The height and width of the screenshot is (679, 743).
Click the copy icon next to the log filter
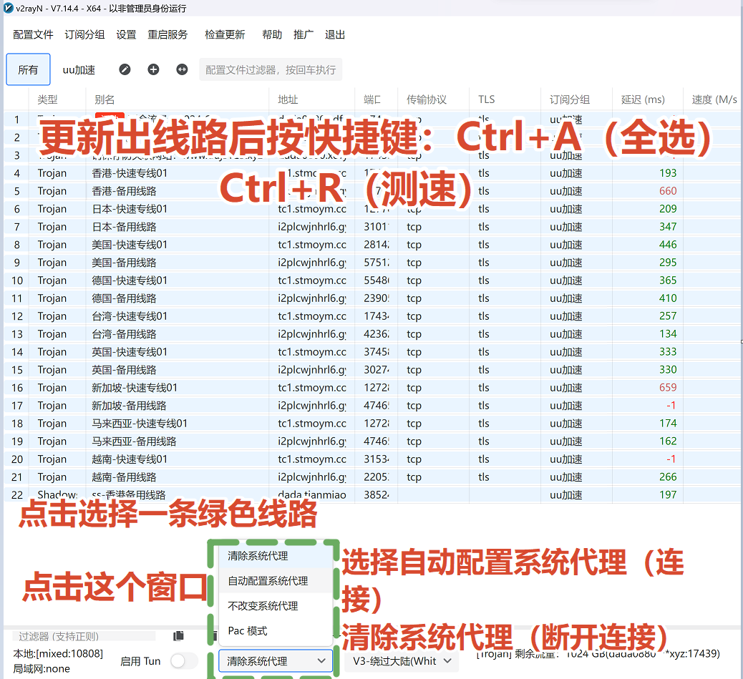[179, 636]
